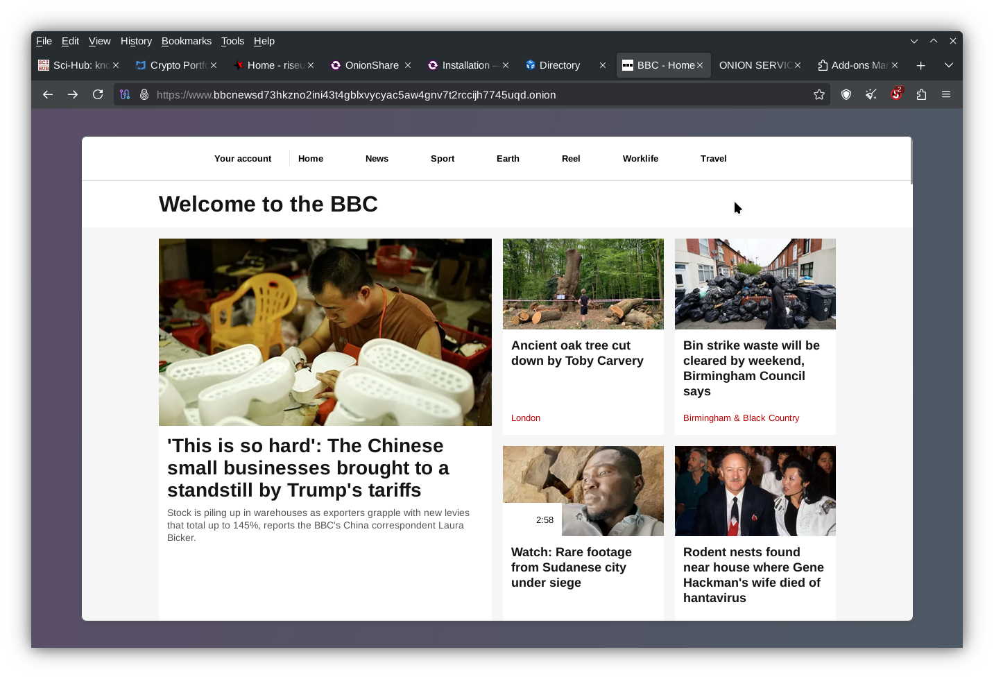Open the Reel section link
The width and height of the screenshot is (994, 679).
pos(571,159)
